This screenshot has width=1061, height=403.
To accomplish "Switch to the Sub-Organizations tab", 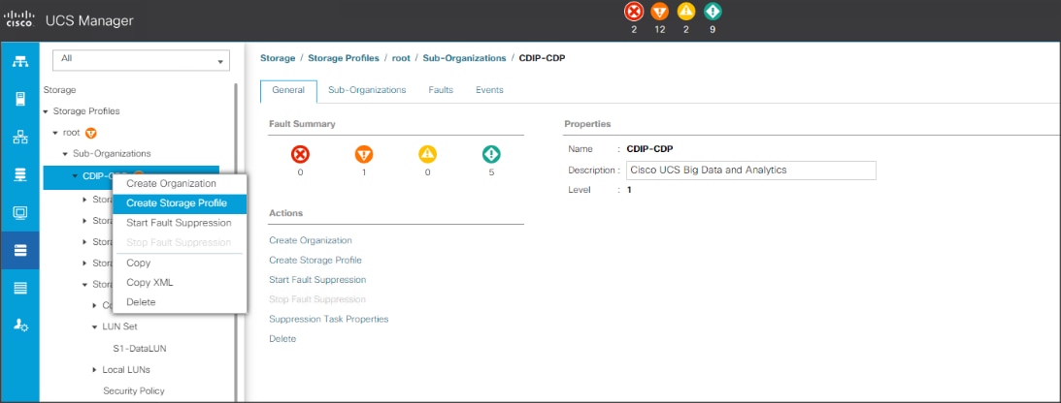I will 367,90.
